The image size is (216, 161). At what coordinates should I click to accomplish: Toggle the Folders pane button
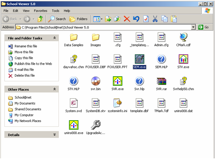[x=78, y=19]
